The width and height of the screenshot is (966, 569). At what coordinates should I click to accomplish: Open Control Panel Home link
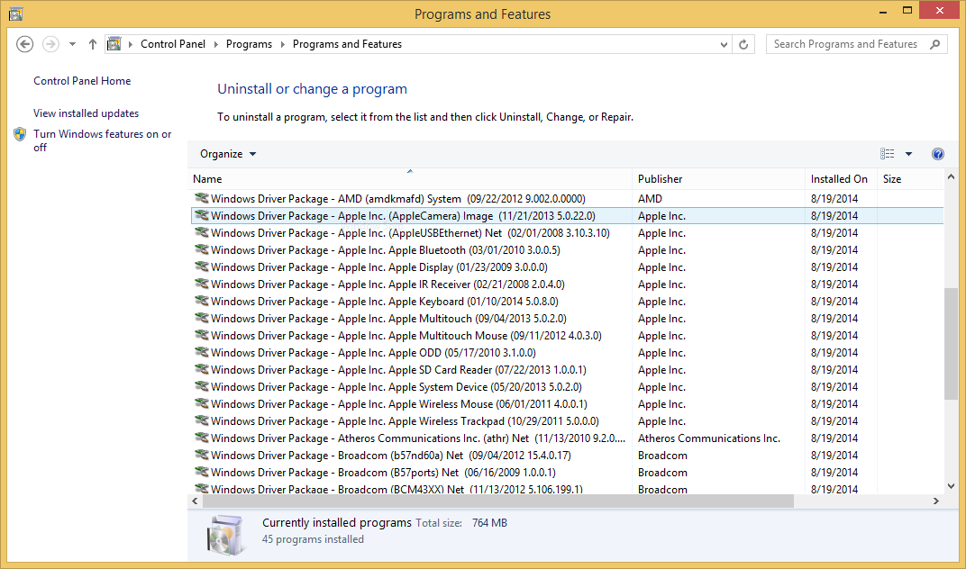click(x=82, y=81)
